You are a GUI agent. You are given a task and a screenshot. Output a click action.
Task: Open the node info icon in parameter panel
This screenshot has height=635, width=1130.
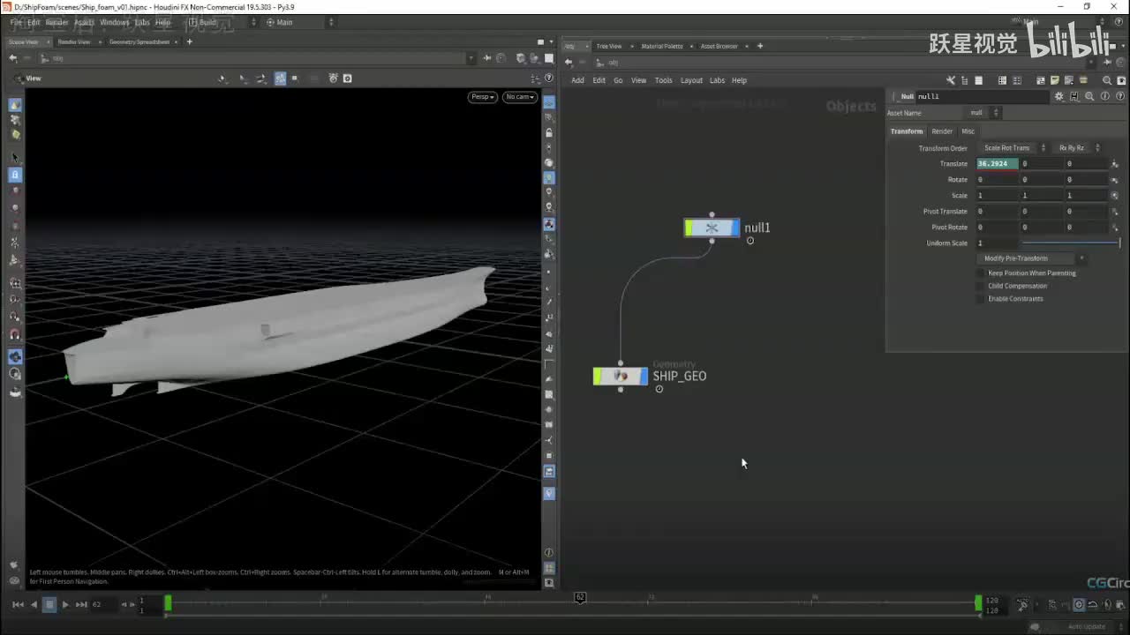coord(1104,96)
